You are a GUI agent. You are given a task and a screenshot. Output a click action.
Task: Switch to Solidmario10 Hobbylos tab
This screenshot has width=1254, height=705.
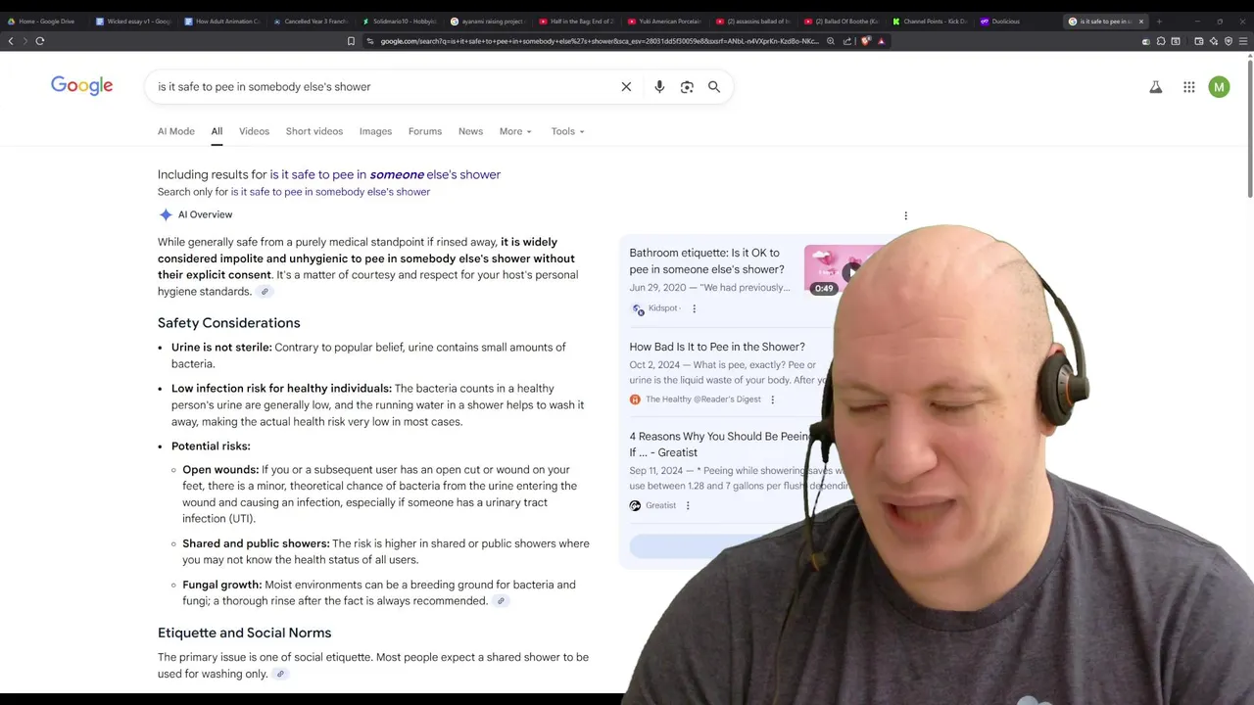pyautogui.click(x=399, y=21)
